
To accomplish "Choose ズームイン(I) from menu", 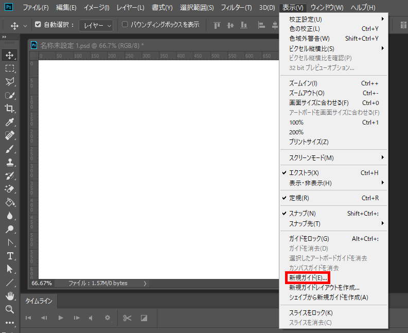I will coord(333,83).
